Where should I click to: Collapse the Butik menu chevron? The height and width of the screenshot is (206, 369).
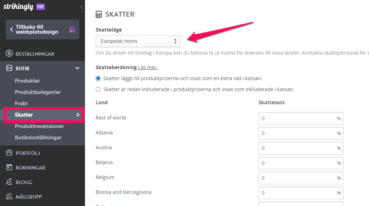77,68
